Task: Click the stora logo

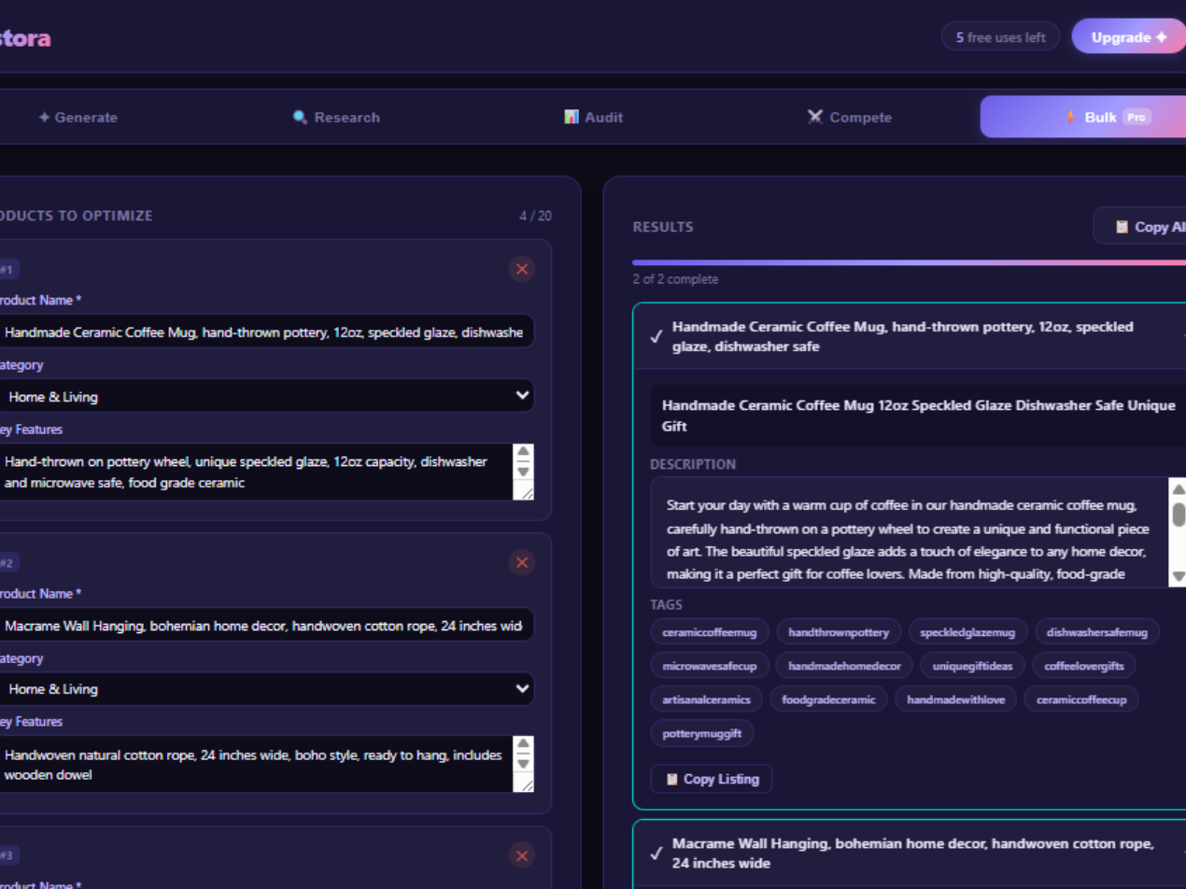Action: 24,38
